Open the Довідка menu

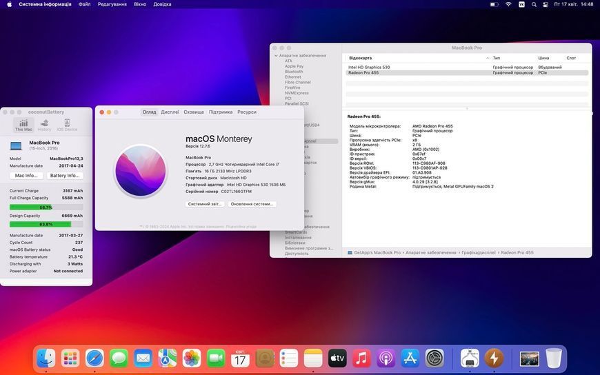coord(162,4)
